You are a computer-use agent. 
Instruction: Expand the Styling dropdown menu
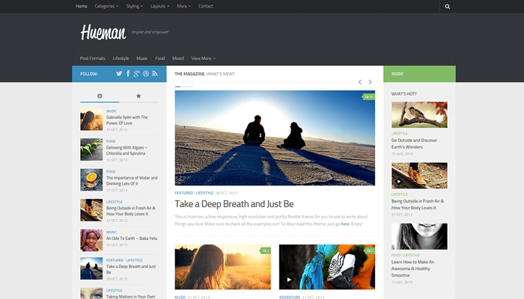134,6
